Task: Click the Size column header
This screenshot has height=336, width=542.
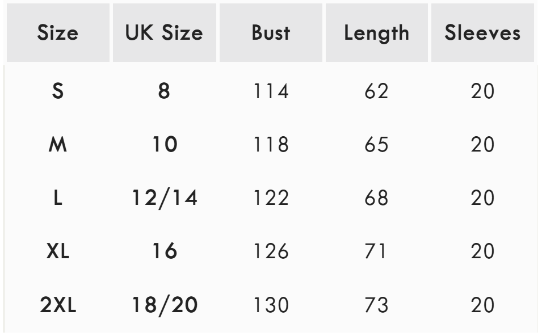Action: [58, 33]
